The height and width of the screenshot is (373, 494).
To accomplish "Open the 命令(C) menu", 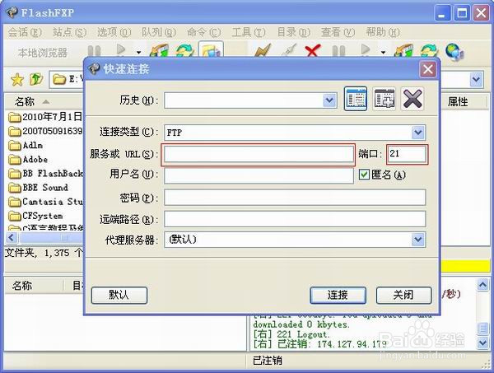I will coord(203,32).
